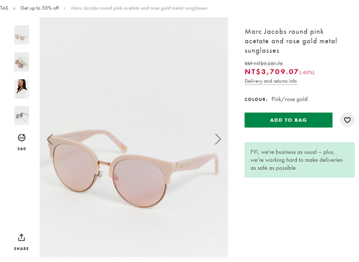Save item with the heart icon
This screenshot has width=359, height=262.
(x=347, y=120)
